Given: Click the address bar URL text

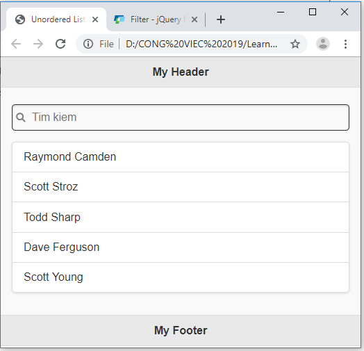Looking at the screenshot, I should point(201,44).
